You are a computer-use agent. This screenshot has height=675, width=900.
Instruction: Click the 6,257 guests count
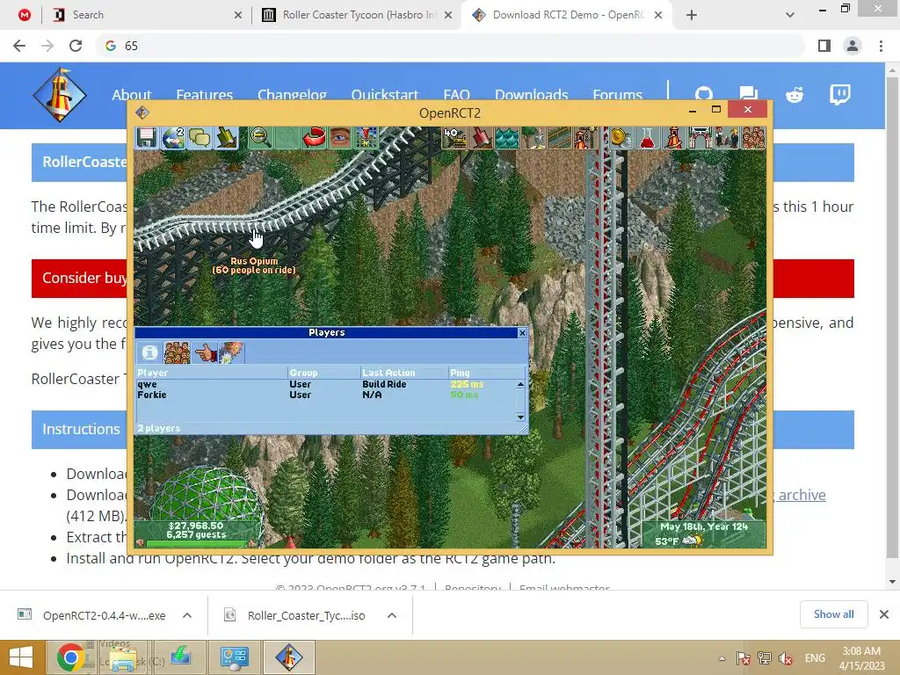[x=196, y=535]
